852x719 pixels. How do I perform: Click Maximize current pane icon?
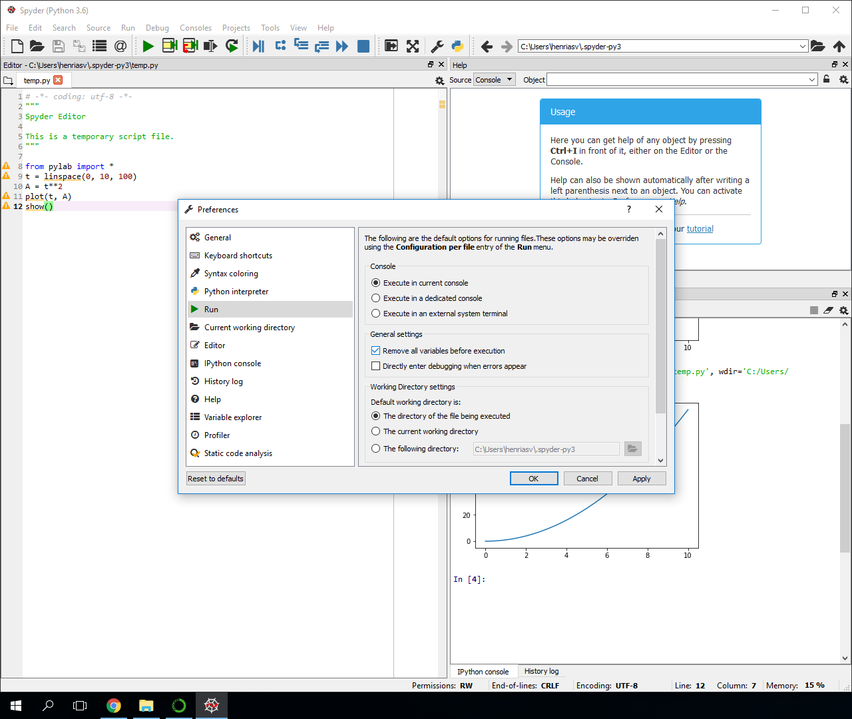point(391,46)
